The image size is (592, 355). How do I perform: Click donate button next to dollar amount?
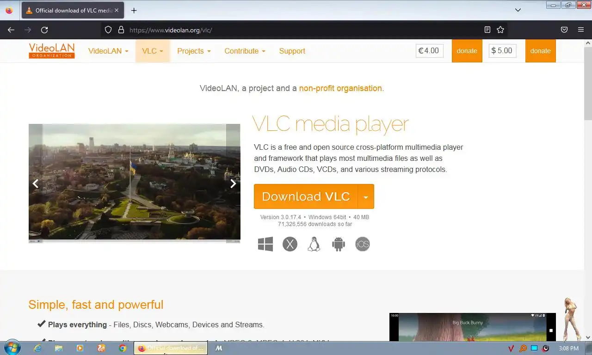click(540, 51)
